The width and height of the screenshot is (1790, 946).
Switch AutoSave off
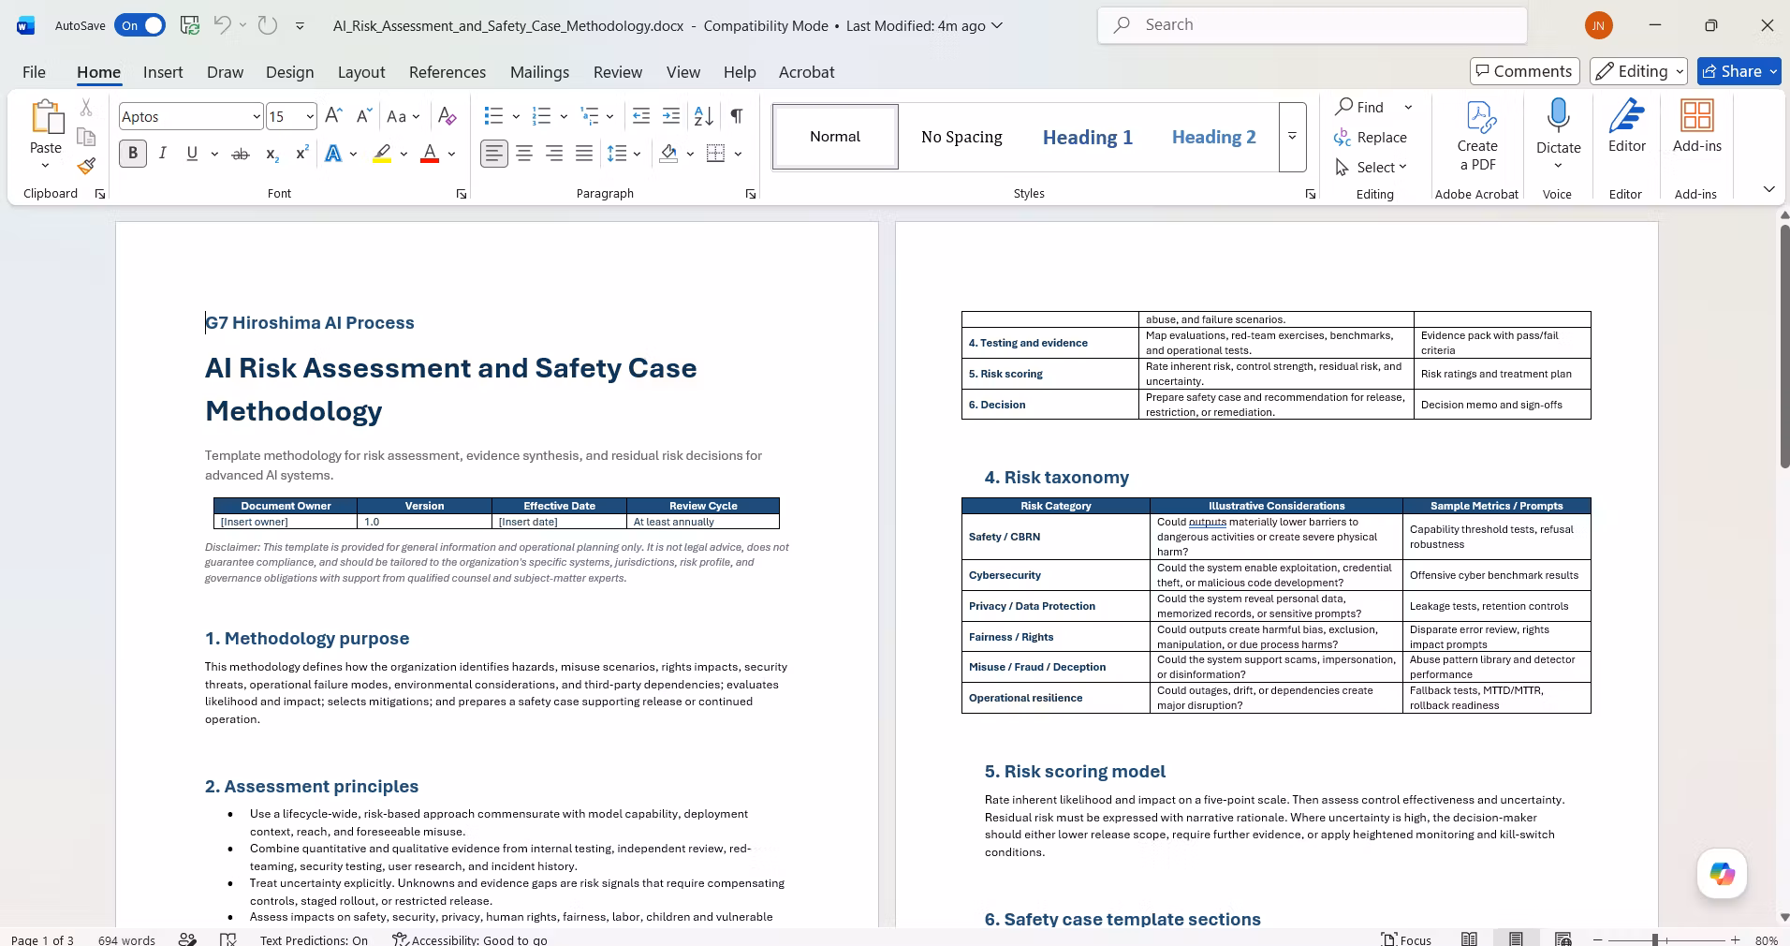(x=139, y=25)
